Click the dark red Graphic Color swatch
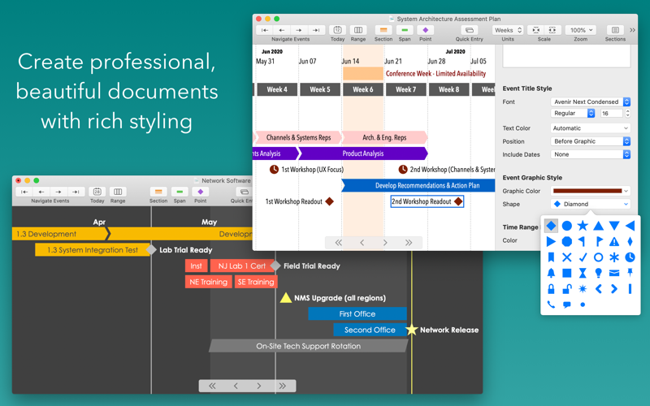Screen dimensions: 650x406 point(591,191)
